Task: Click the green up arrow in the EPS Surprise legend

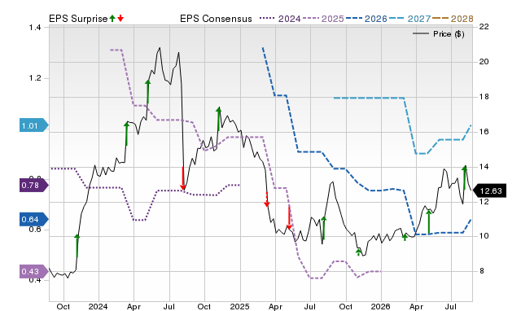Action: 112,18
